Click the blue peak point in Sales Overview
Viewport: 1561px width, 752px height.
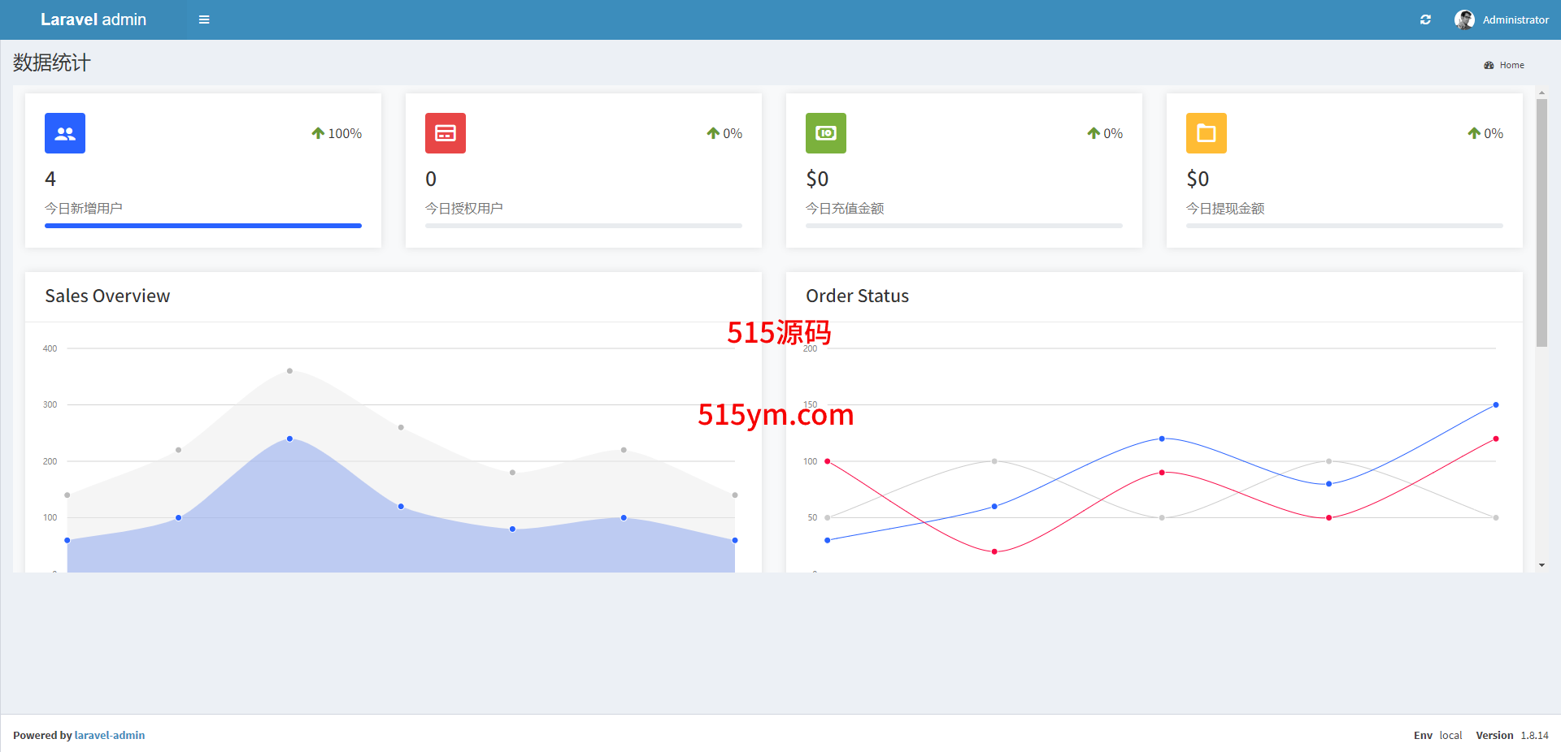coord(289,439)
